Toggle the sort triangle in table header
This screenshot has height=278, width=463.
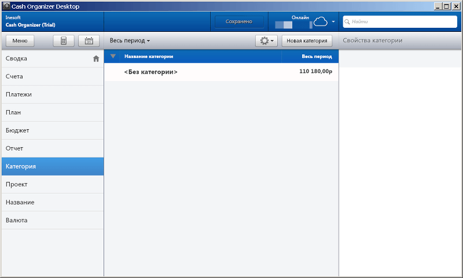click(x=113, y=56)
